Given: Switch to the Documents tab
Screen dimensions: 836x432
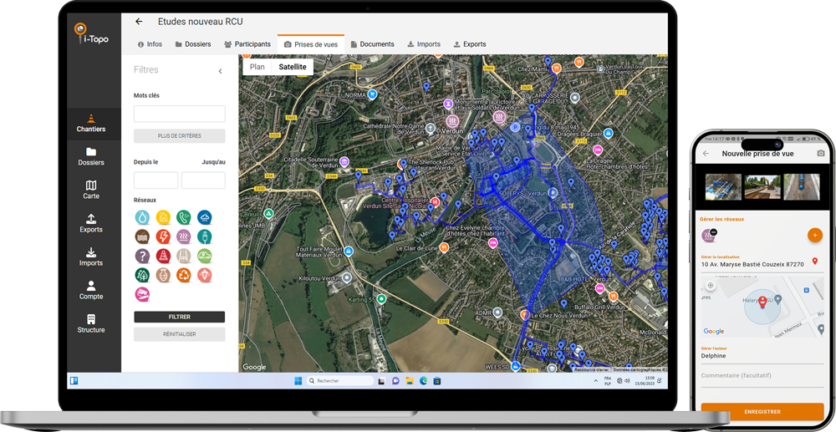Looking at the screenshot, I should click(x=372, y=44).
